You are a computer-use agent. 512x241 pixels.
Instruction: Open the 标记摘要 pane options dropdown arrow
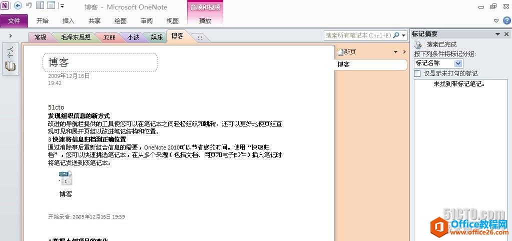[498, 34]
